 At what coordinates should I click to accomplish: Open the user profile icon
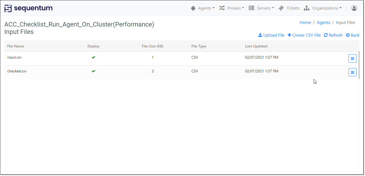click(354, 8)
